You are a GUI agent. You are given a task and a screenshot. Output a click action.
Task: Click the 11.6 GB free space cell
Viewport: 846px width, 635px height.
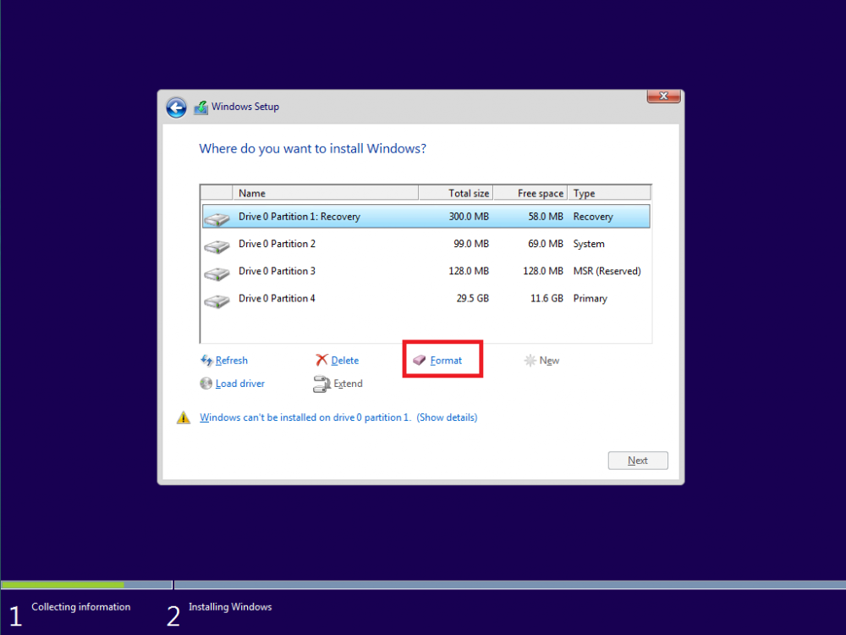click(547, 299)
